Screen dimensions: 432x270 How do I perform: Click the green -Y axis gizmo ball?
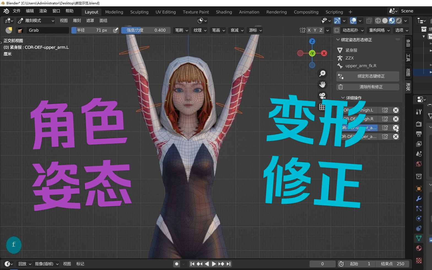tap(312, 53)
